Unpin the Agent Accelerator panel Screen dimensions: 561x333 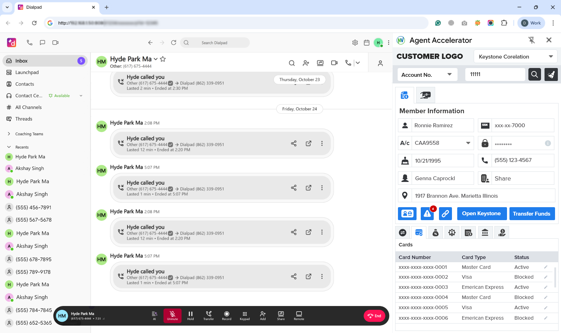(x=532, y=40)
